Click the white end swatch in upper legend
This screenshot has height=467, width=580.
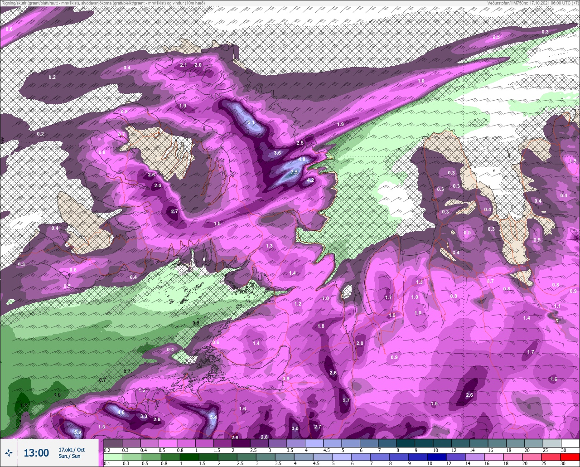tap(570, 443)
